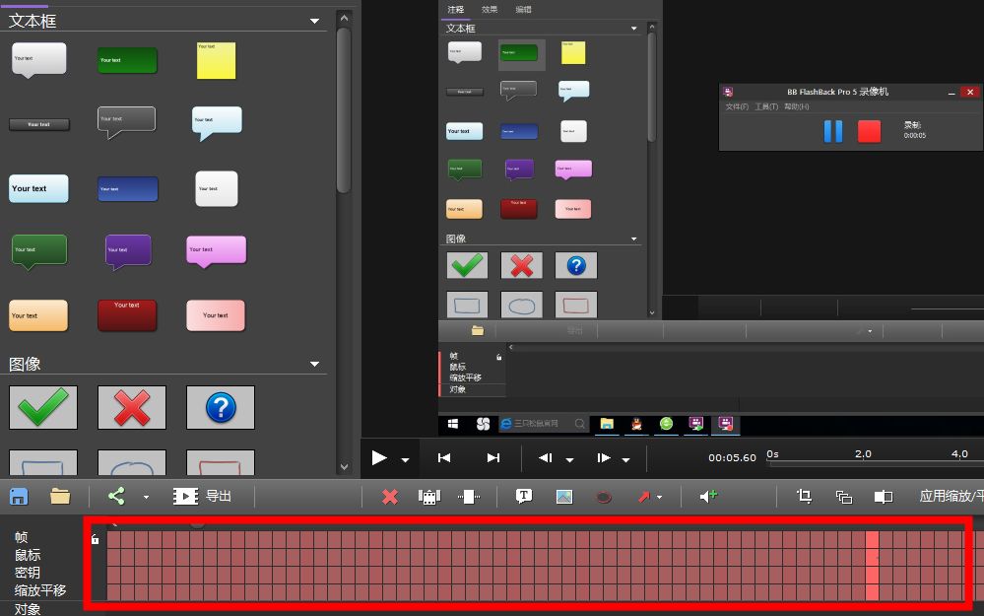Open the 文件(F) menu in the recorder window

point(737,106)
